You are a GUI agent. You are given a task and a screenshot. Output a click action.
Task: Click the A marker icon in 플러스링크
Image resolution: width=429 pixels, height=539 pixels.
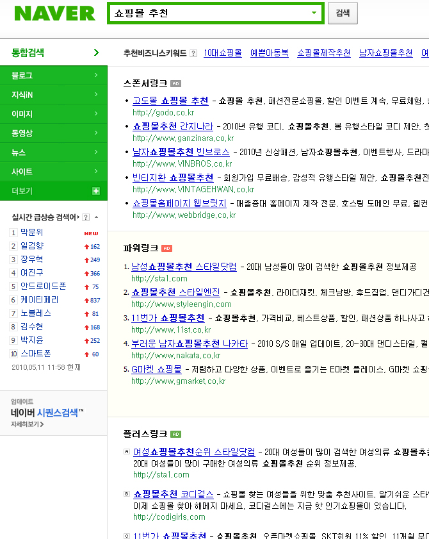click(126, 452)
